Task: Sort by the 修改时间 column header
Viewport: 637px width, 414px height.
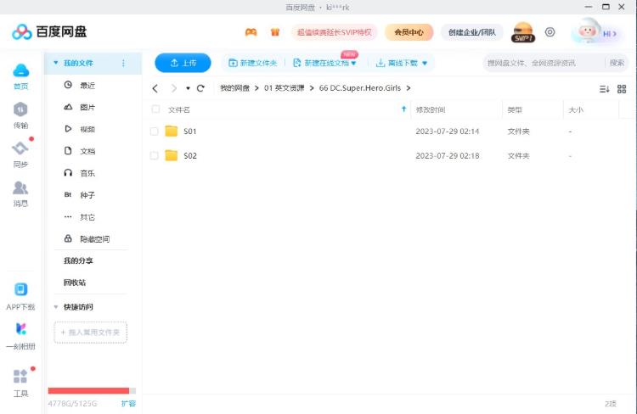Action: tap(431, 109)
